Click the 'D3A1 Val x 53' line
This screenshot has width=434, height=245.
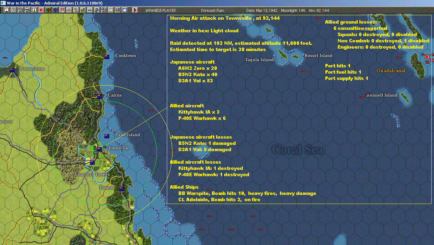[x=195, y=81]
